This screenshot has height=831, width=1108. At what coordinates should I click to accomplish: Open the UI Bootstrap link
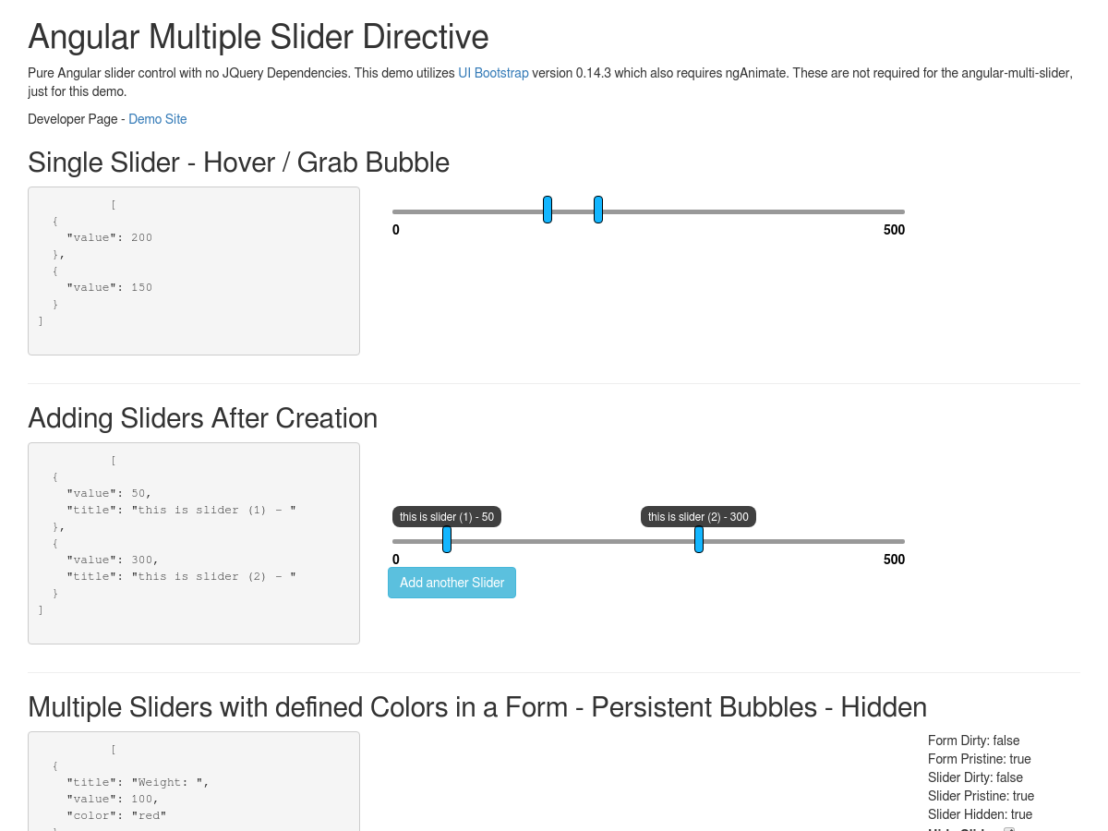point(493,73)
